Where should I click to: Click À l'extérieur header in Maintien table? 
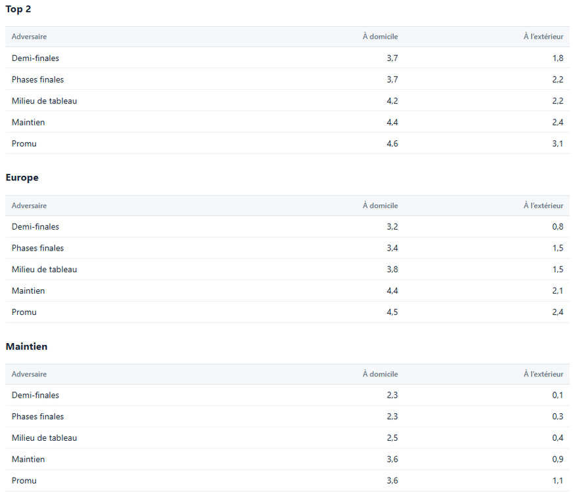[543, 375]
